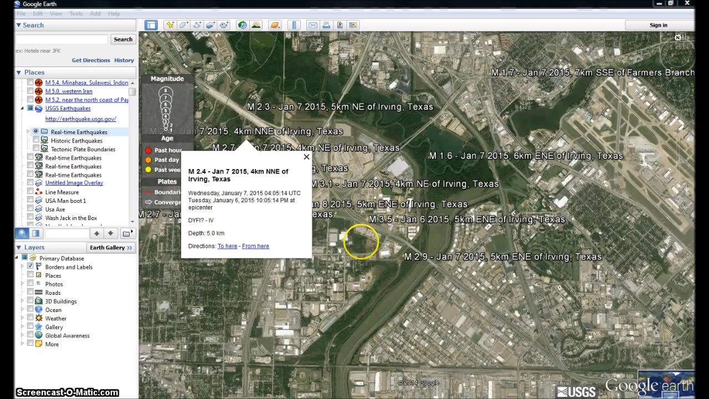Click the Borders and Labels flag icon
Viewport: 709px width, 399px height.
(x=39, y=267)
